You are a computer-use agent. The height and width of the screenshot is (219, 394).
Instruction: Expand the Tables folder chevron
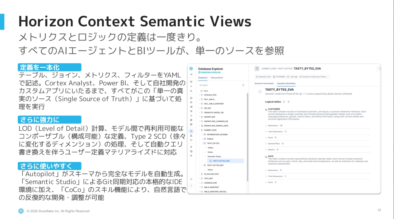[205, 148]
